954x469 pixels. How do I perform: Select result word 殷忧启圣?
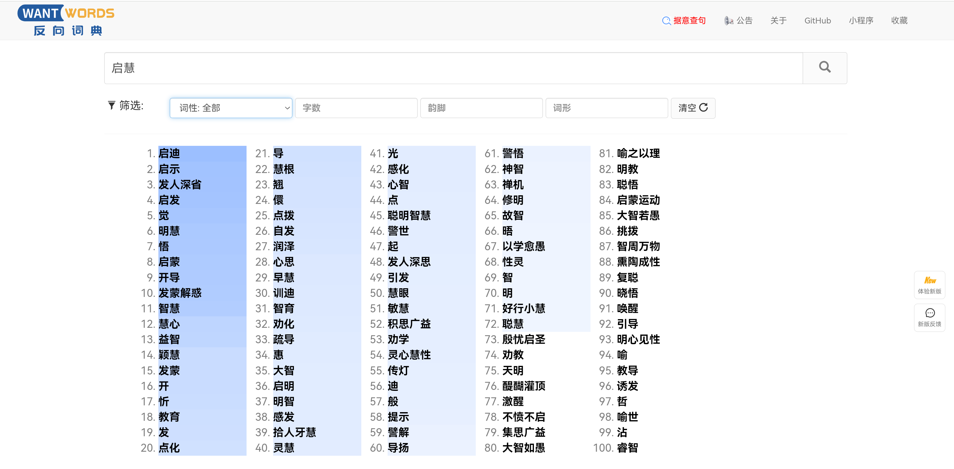coord(524,339)
